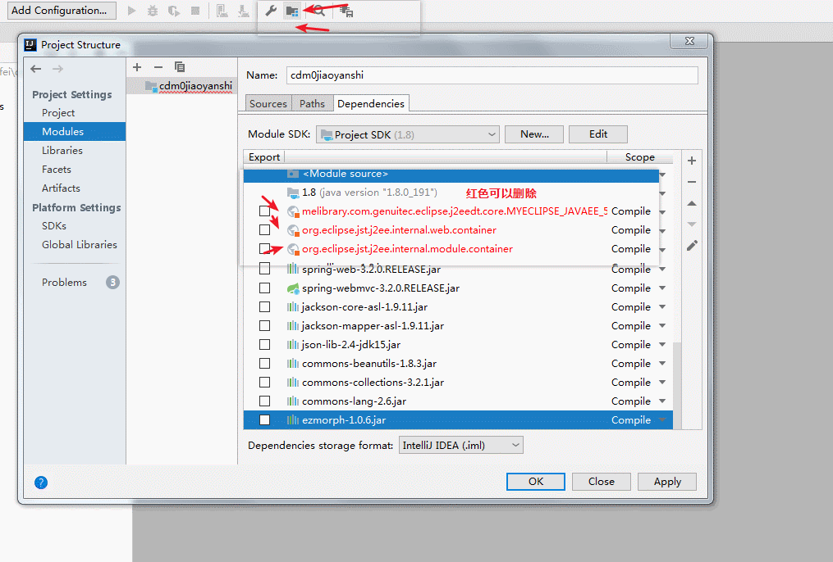
Task: Open scope dropdown arrow for commons-collections-3.2.1.jar
Action: click(662, 383)
